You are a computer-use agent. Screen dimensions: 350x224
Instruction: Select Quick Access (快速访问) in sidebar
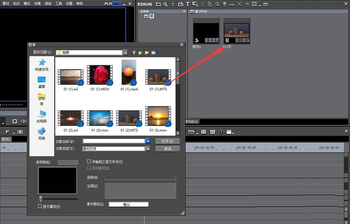point(42,65)
